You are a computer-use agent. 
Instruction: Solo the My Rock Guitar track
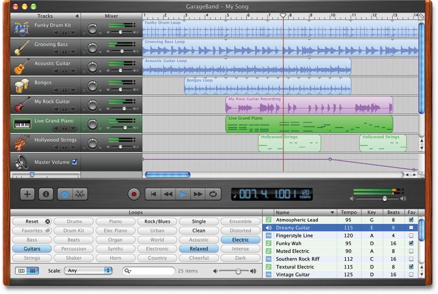[64, 109]
